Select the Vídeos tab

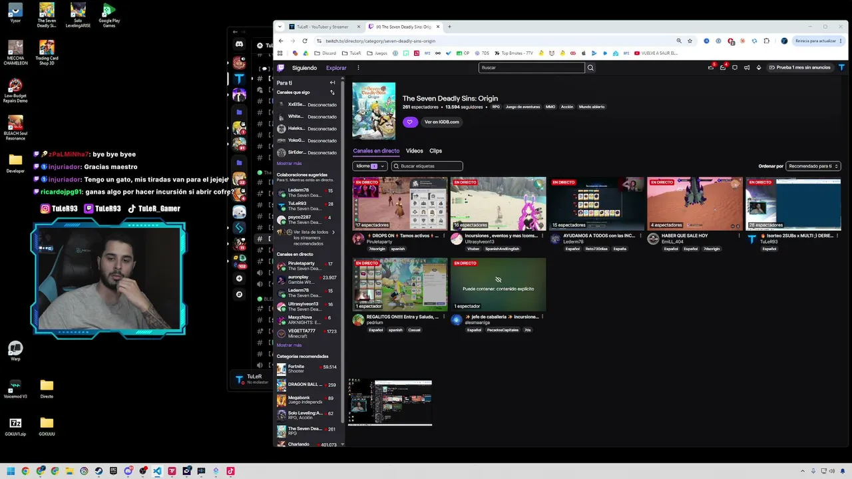[415, 151]
